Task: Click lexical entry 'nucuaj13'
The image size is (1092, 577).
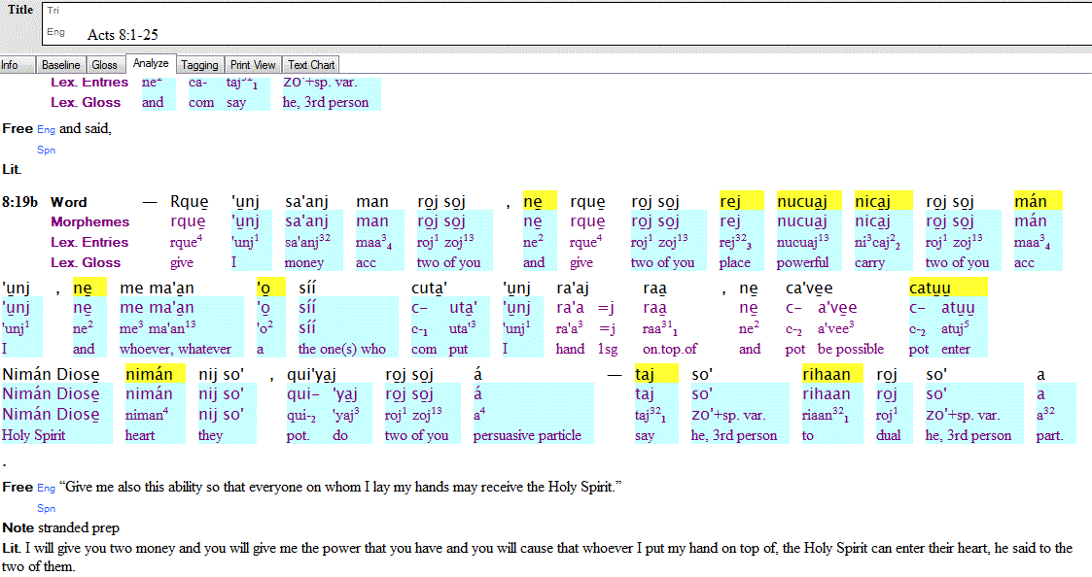Action: point(803,242)
